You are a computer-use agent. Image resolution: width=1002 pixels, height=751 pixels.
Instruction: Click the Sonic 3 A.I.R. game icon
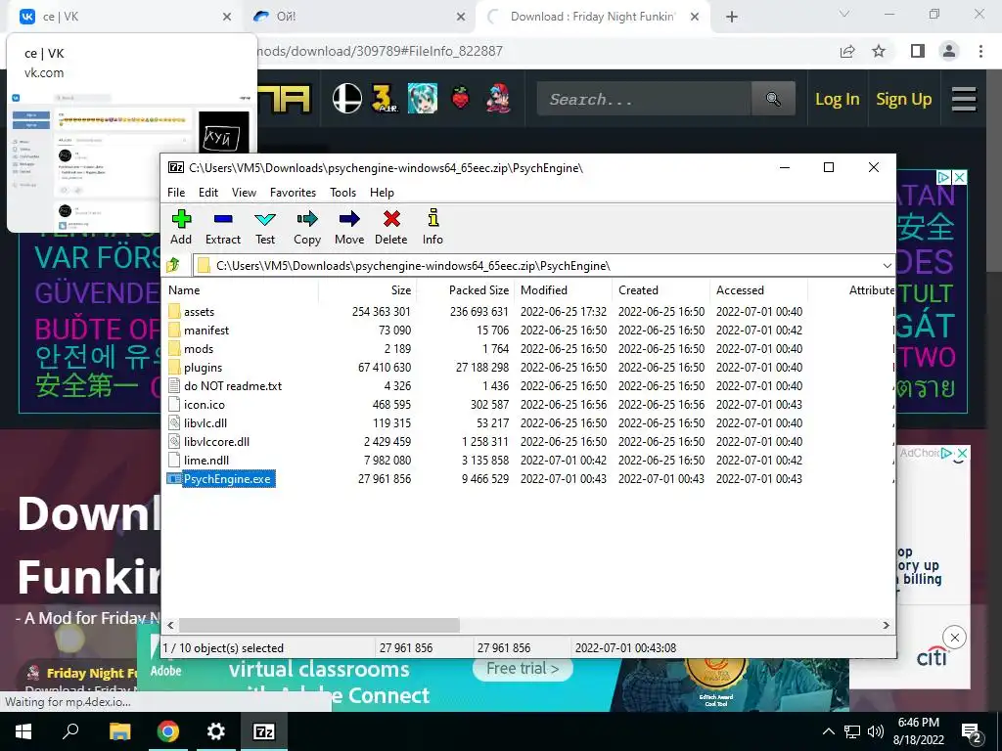point(385,99)
